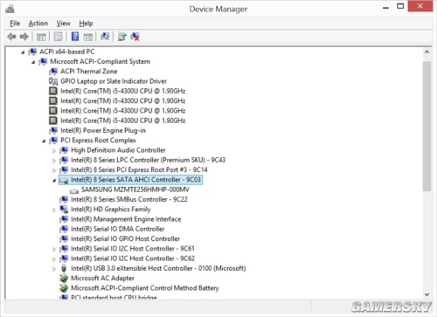The width and height of the screenshot is (437, 317).
Task: Click the scrollbar down arrow
Action: [427, 294]
